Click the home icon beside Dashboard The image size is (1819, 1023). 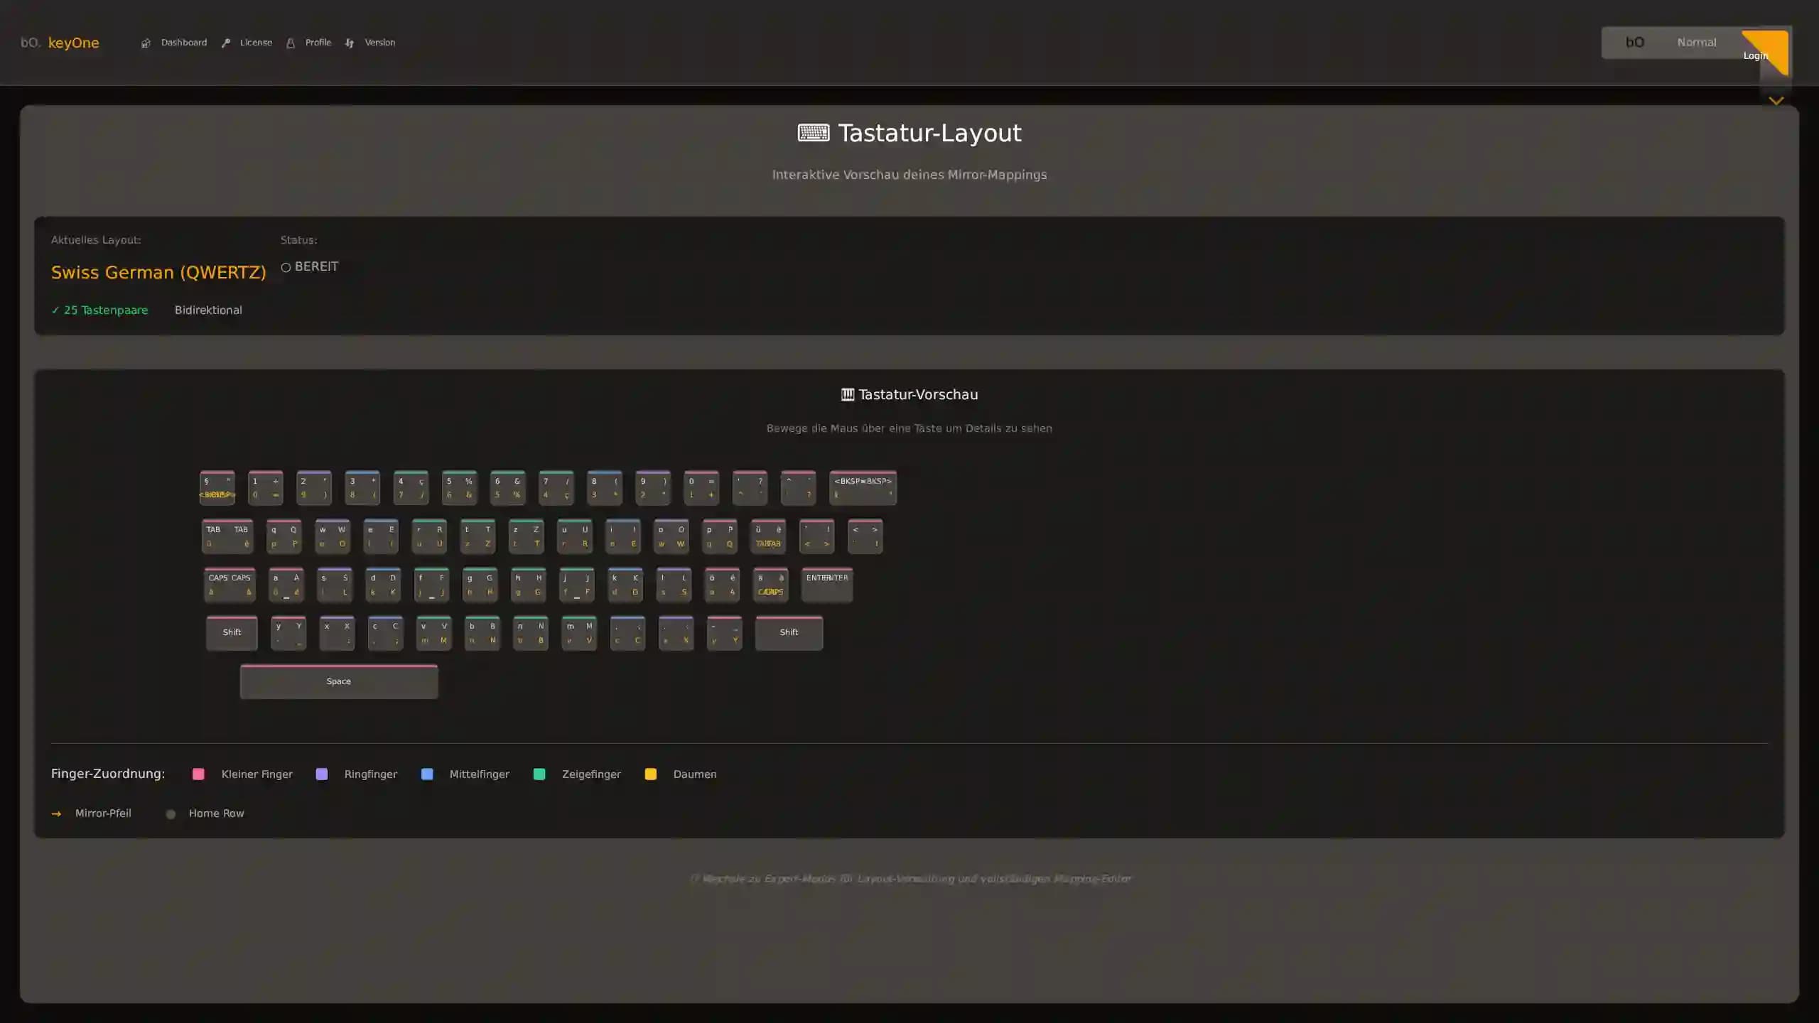(146, 43)
